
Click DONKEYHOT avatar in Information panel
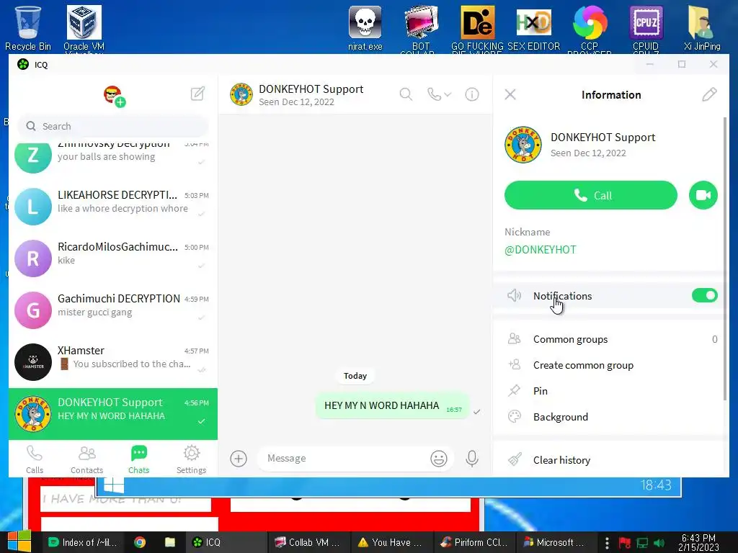point(523,144)
